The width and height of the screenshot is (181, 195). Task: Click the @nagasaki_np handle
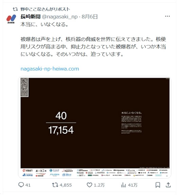(60, 17)
